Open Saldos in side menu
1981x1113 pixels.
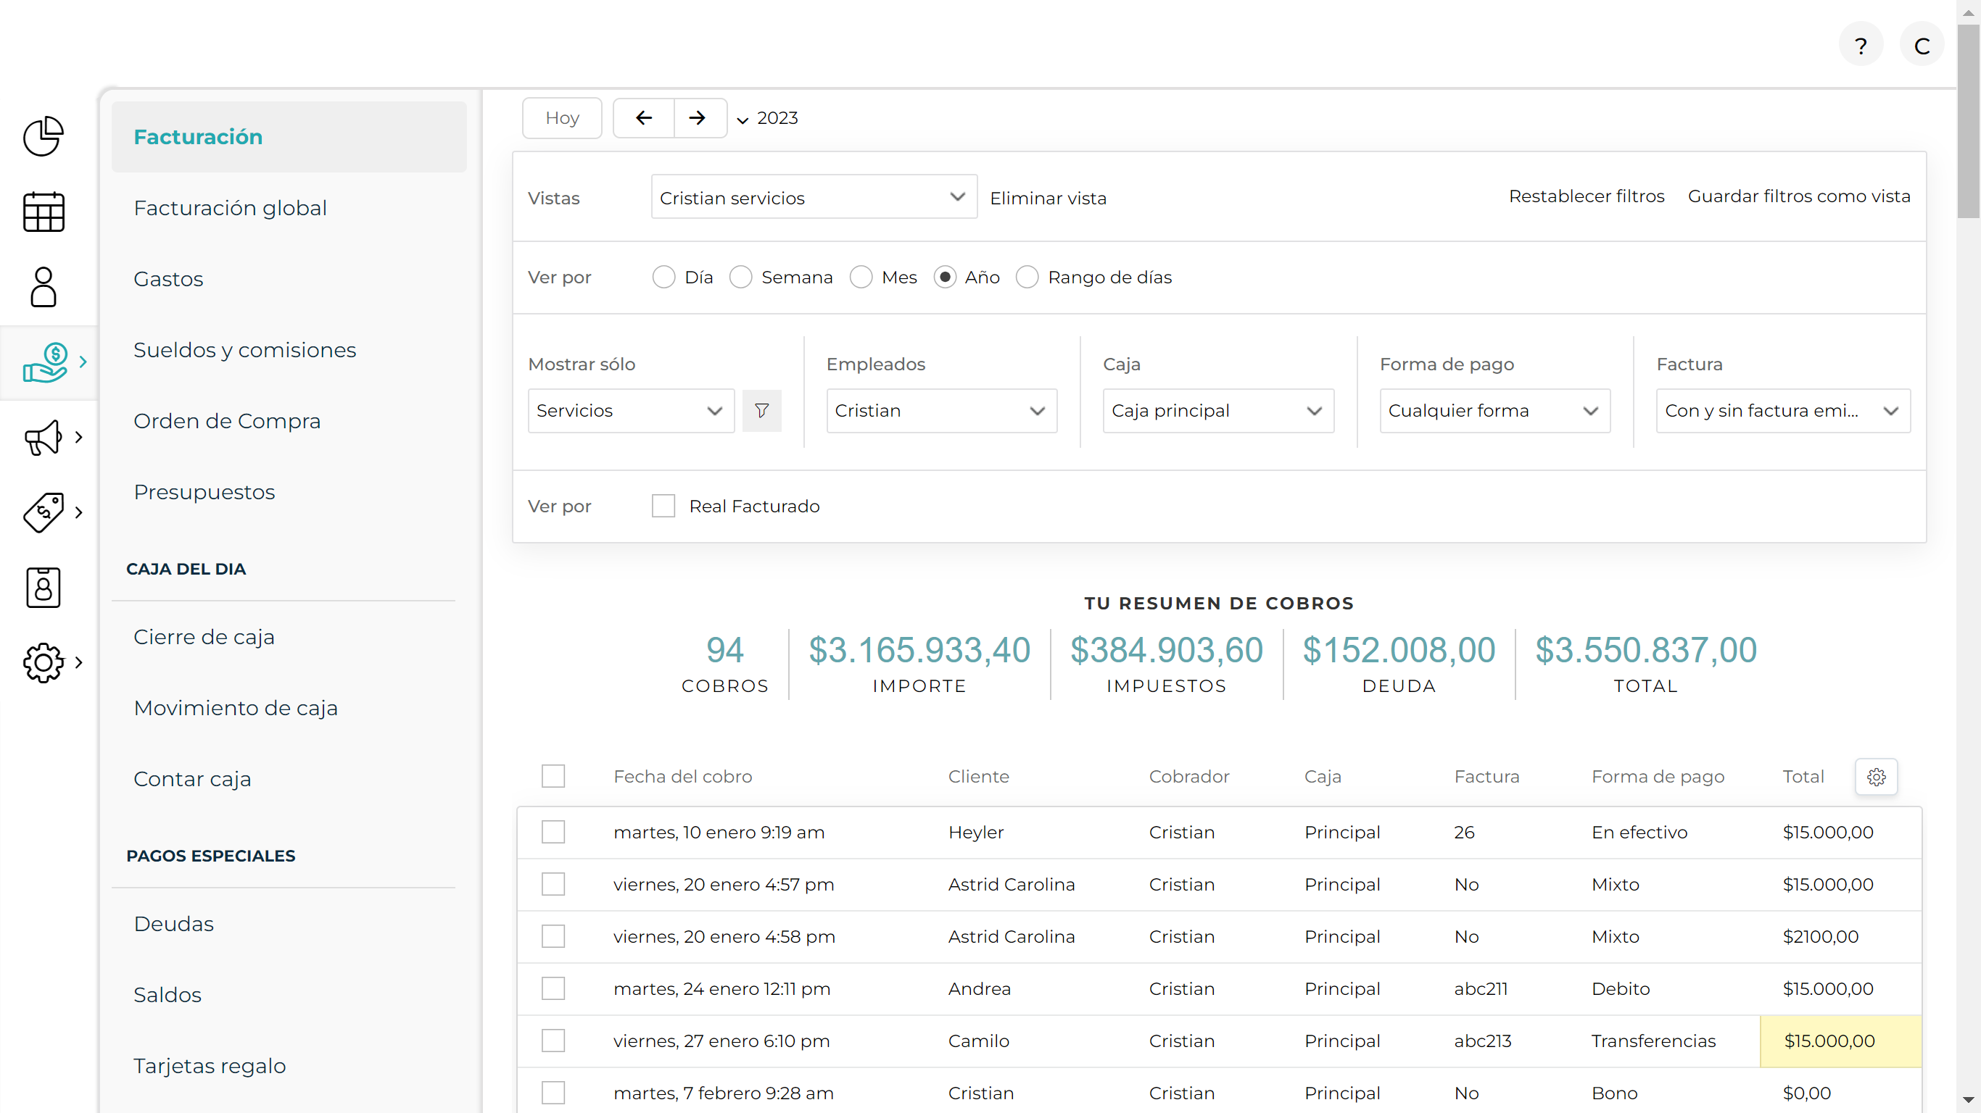(168, 995)
